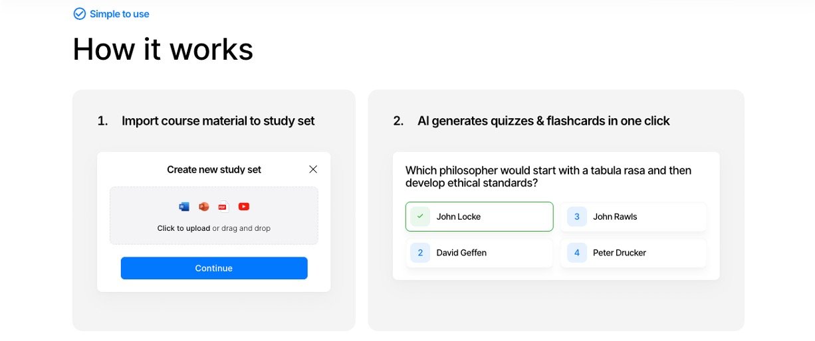
Task: Click the "Click to upload" text
Action: click(183, 228)
